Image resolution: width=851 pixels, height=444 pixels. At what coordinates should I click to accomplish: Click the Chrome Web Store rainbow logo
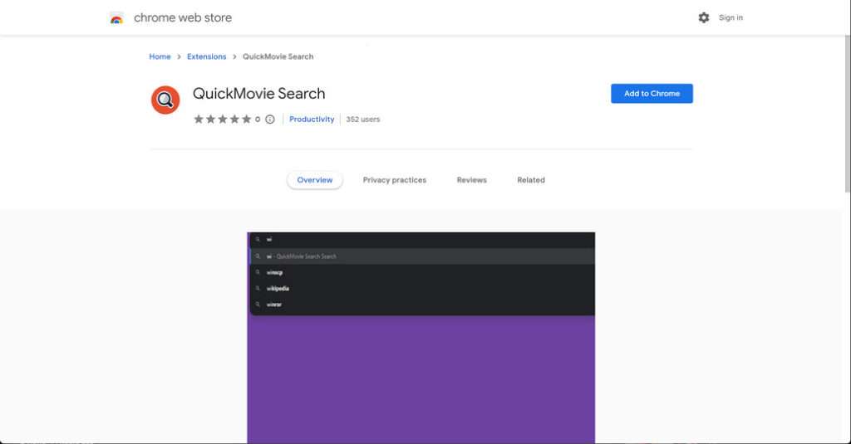pos(116,18)
